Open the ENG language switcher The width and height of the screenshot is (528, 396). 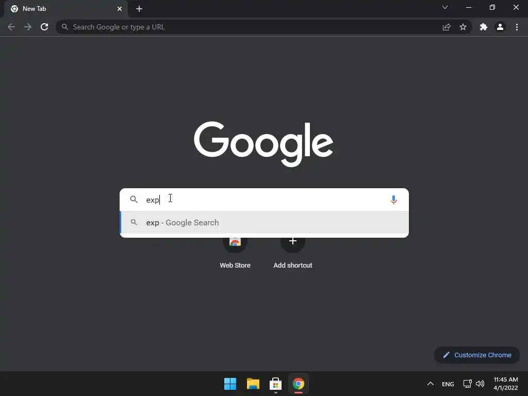pos(448,384)
